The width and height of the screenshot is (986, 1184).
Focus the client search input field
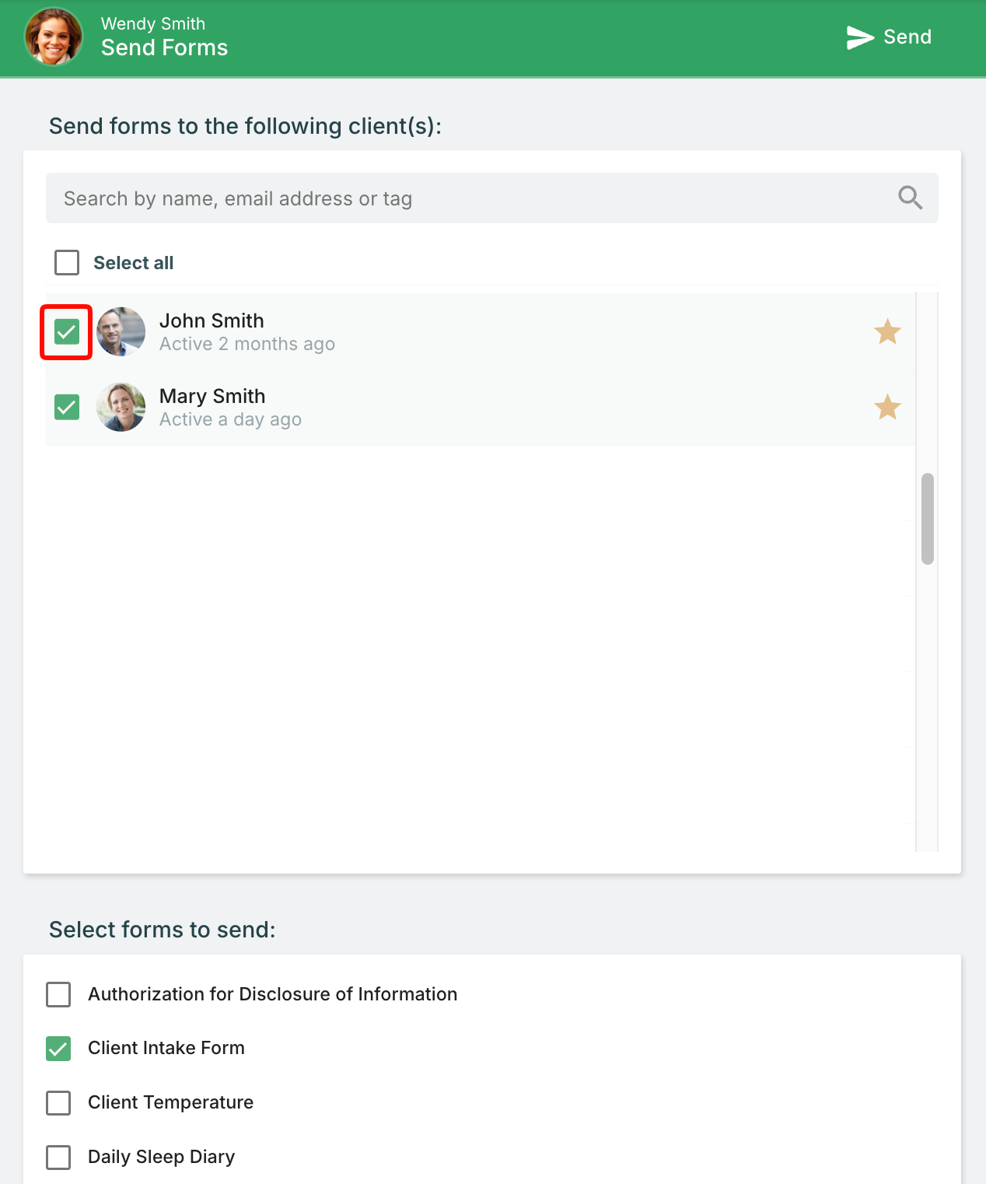click(492, 198)
